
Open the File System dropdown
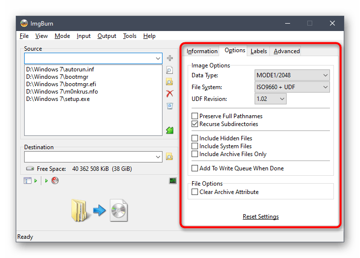pos(292,87)
